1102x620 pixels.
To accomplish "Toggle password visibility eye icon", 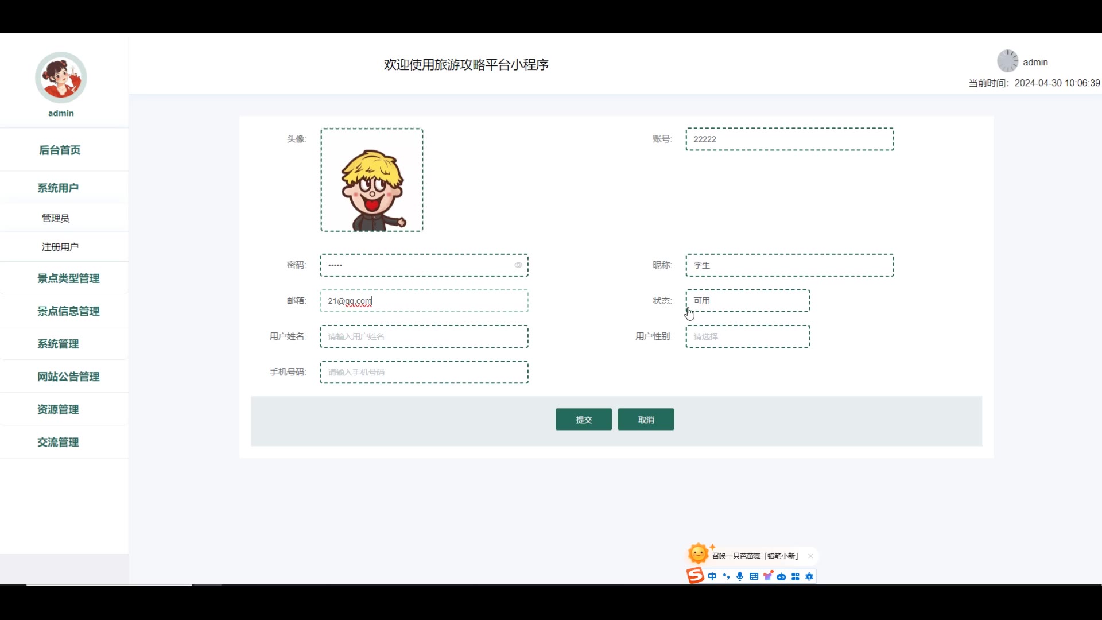I will click(518, 265).
